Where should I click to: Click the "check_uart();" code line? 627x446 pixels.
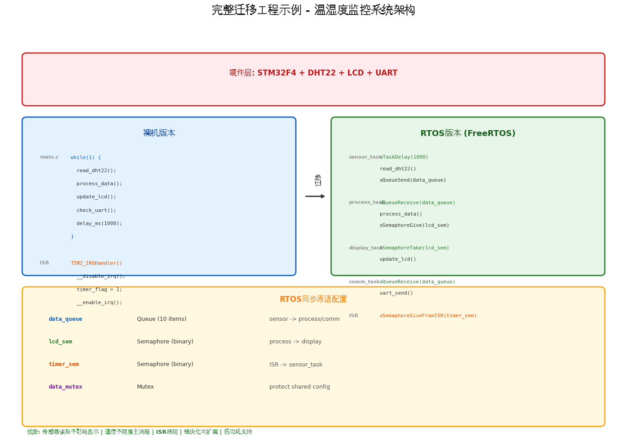[96, 210]
